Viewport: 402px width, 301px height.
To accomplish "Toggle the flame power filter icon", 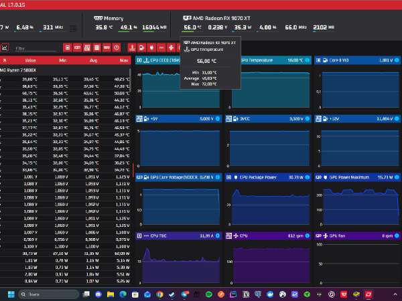I will click(151, 47).
